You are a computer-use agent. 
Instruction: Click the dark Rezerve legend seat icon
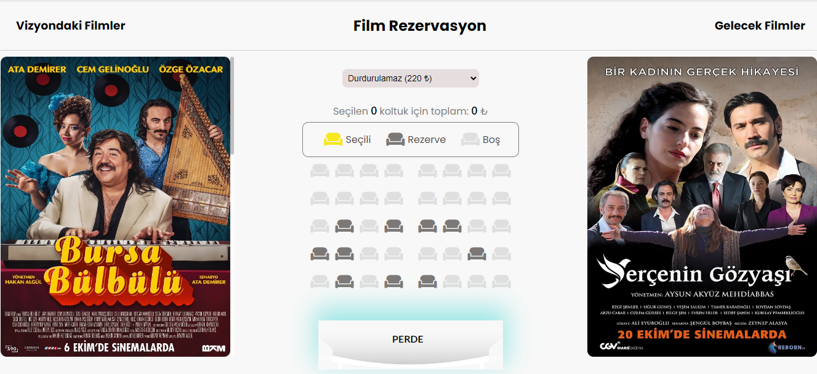pyautogui.click(x=395, y=139)
